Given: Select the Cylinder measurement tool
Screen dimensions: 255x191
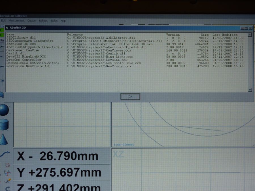Looking at the screenshot, I should pyautogui.click(x=4, y=125).
